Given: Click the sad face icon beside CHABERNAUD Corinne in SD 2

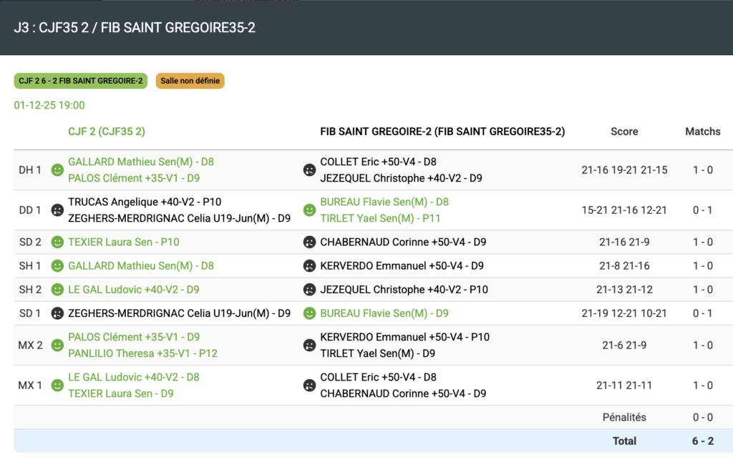Looking at the screenshot, I should tap(309, 242).
